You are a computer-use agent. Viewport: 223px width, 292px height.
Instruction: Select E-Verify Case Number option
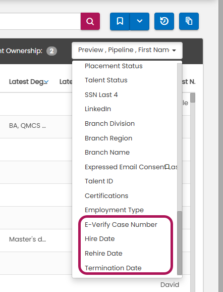click(x=121, y=225)
